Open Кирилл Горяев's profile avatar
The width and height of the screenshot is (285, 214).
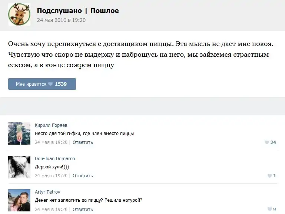point(19,134)
